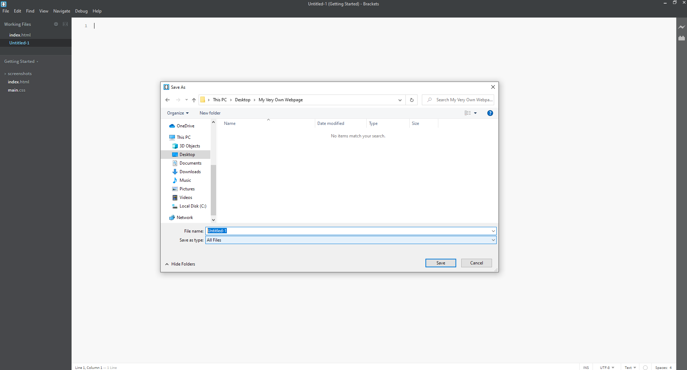Go back to previous folder
687x370 pixels.
coord(167,100)
